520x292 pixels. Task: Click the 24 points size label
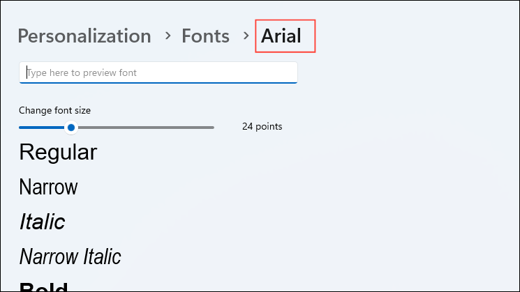pos(262,127)
